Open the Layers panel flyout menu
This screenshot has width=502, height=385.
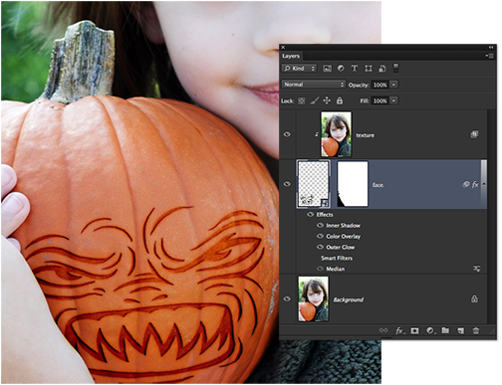[489, 56]
